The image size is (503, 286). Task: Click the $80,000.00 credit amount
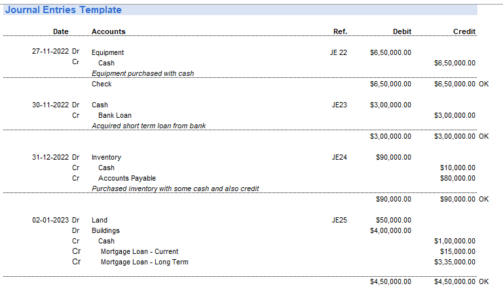click(x=458, y=178)
